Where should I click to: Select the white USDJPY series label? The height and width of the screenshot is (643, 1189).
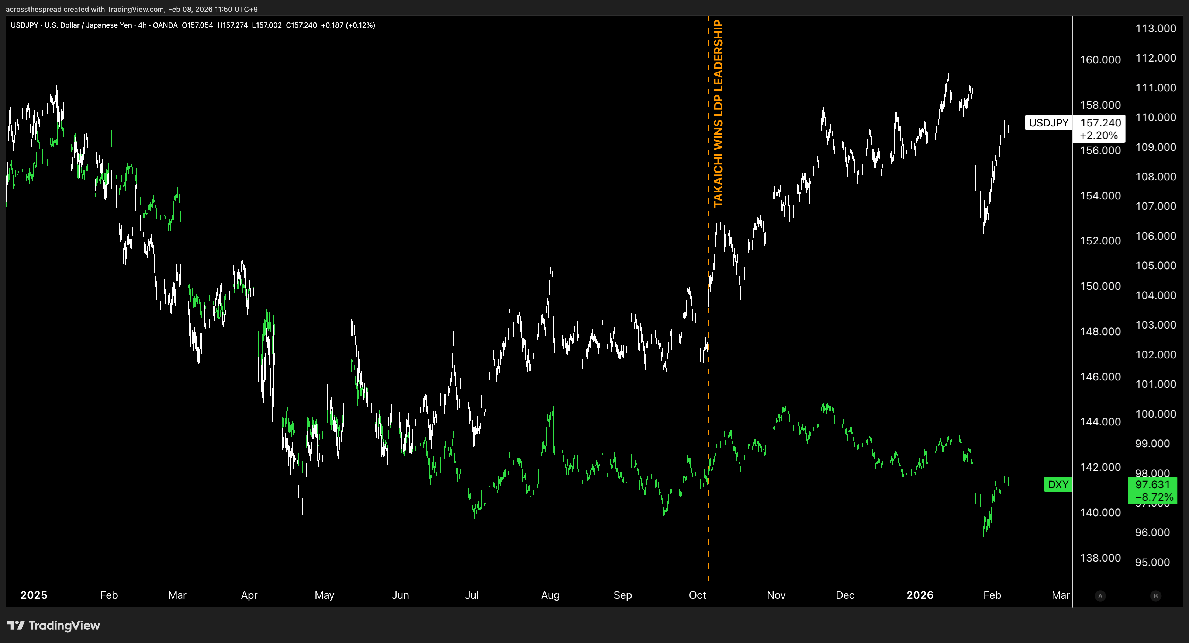pyautogui.click(x=1049, y=123)
